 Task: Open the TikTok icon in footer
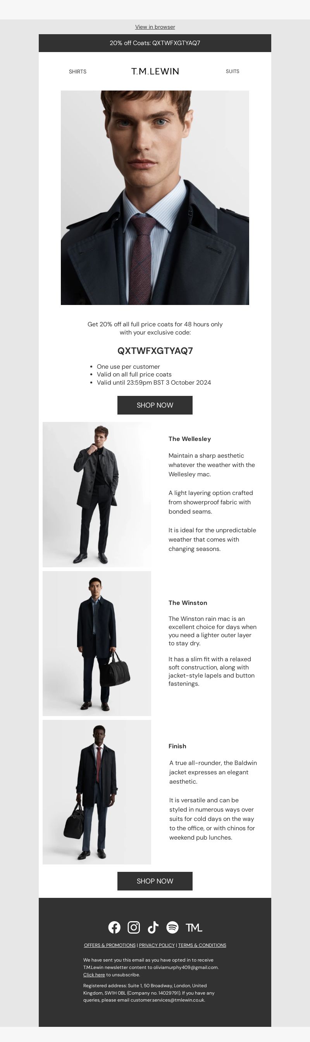[x=153, y=927]
